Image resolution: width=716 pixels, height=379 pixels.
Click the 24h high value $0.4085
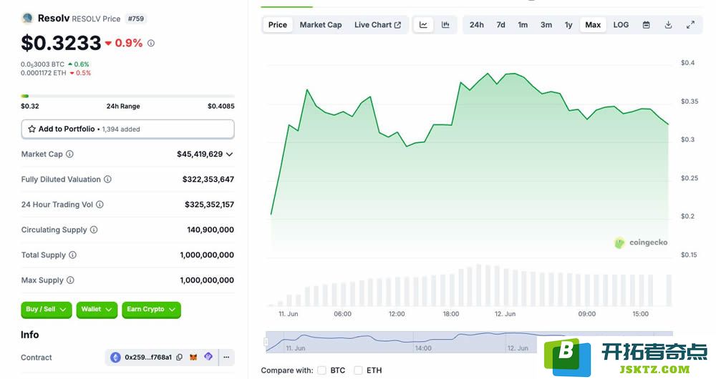[221, 107]
